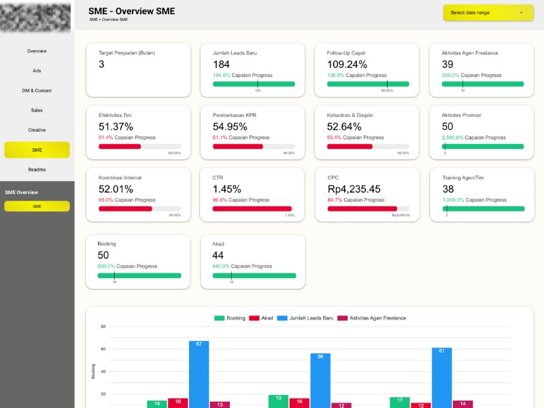This screenshot has height=408, width=544.
Task: Click the 1.45% CTR value
Action: (x=227, y=190)
